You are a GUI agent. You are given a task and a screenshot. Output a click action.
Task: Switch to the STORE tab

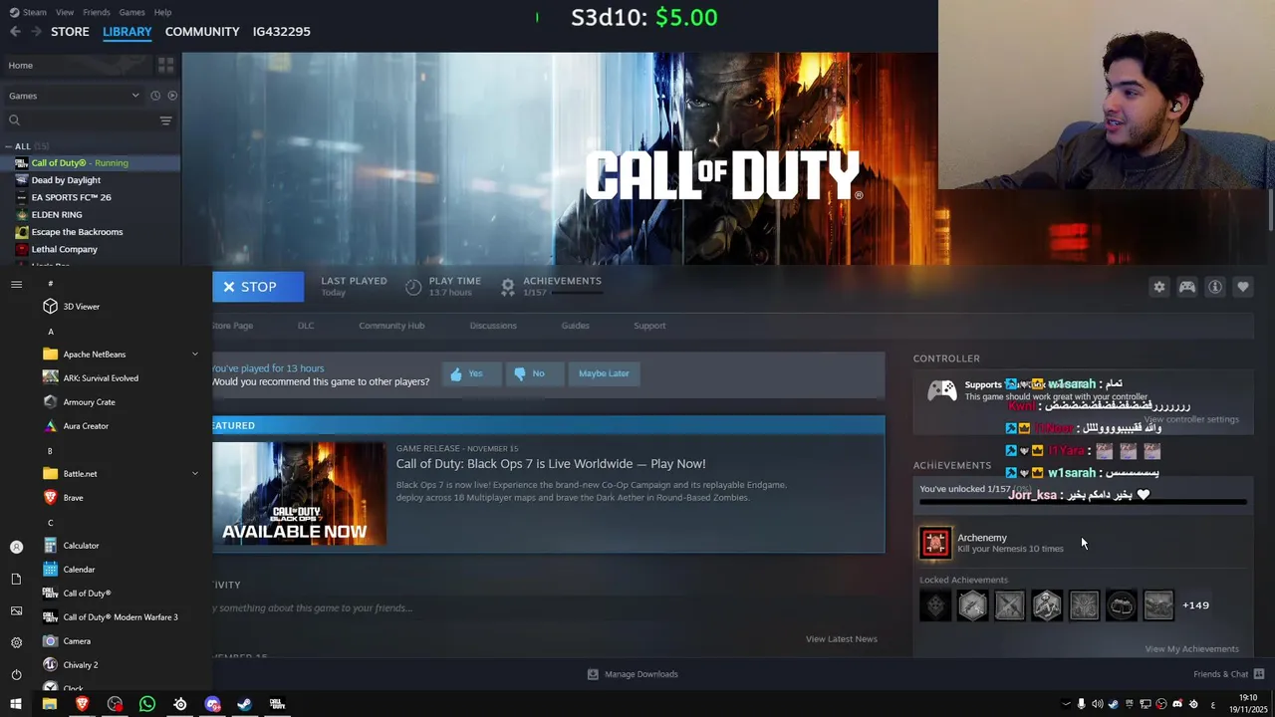(70, 32)
